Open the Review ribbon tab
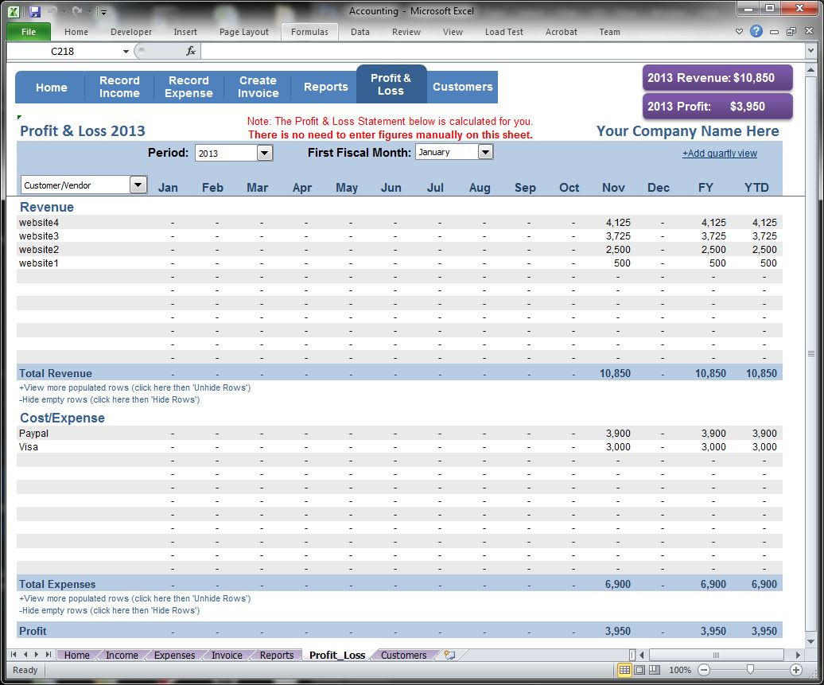The height and width of the screenshot is (685, 824). click(x=406, y=32)
